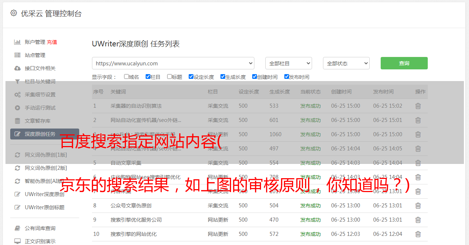Open the 全部状态 status dropdown
Screen dimensions: 469x245
346,63
